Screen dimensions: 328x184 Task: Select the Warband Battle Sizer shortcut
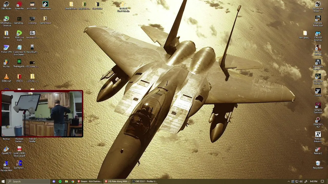tap(318, 21)
